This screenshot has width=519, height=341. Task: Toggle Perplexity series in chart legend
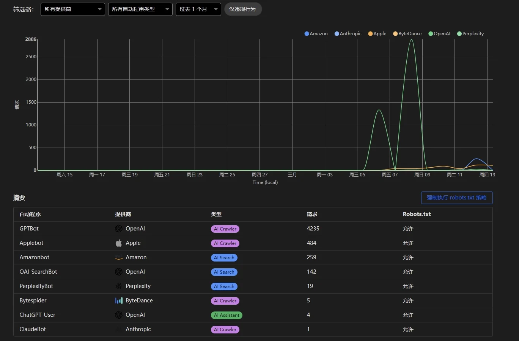coord(470,34)
